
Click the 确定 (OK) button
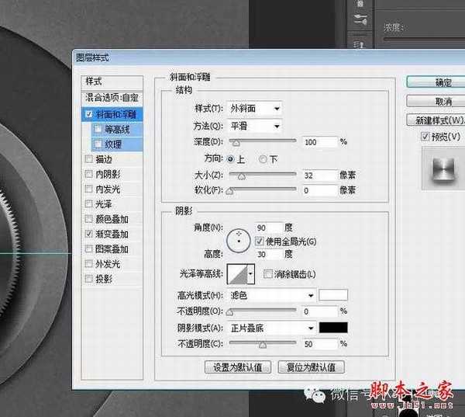tap(442, 82)
